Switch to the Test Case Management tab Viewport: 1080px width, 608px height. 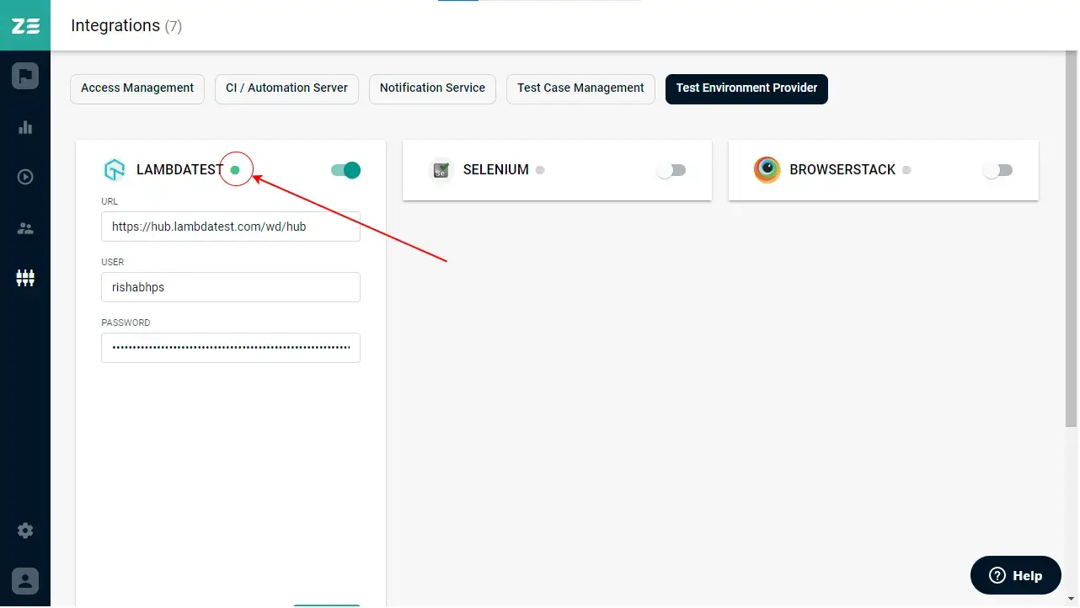pos(580,88)
